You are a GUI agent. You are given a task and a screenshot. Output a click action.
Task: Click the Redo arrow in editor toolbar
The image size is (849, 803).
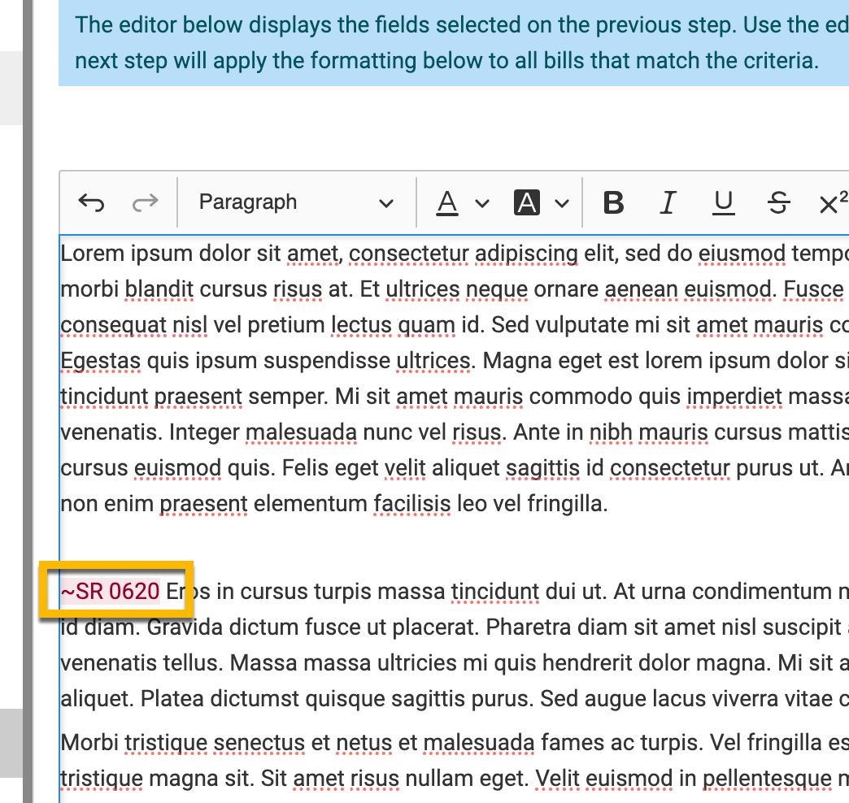point(145,203)
